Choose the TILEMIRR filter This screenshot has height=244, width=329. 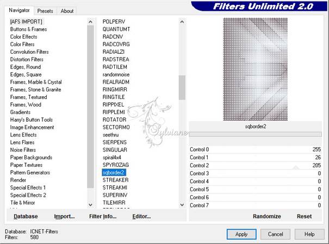[x=114, y=203]
